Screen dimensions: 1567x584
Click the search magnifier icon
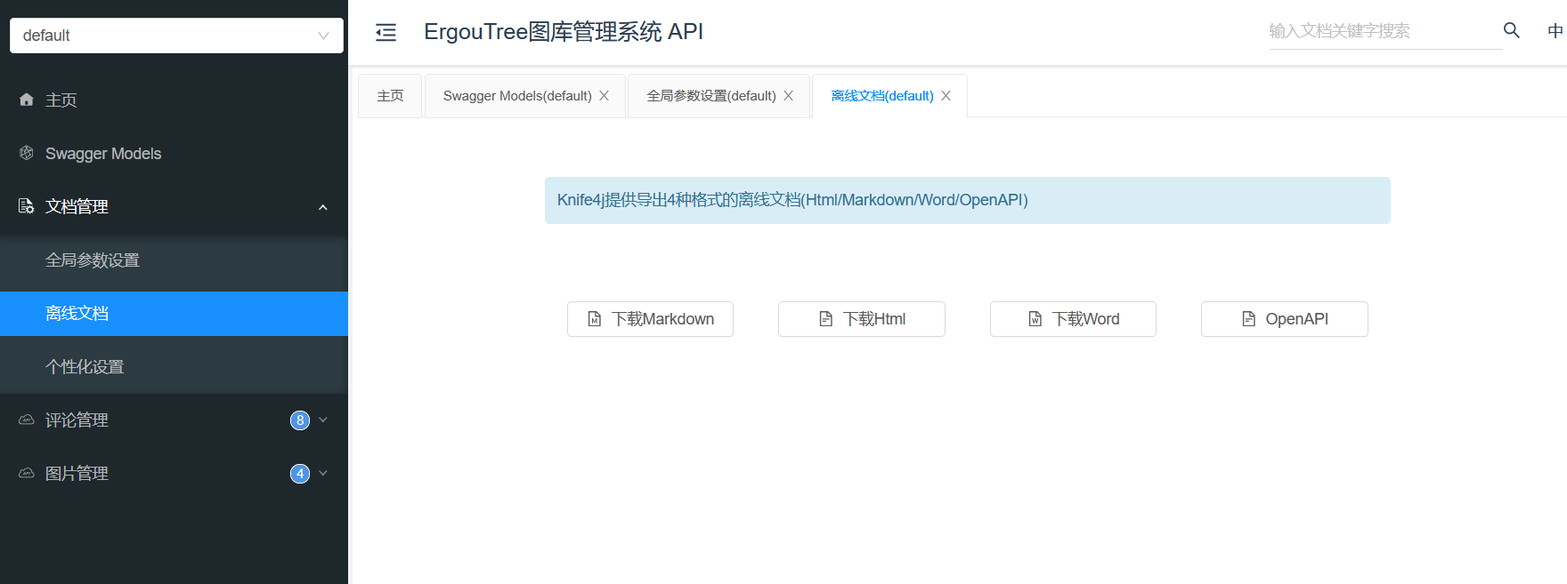click(1511, 30)
